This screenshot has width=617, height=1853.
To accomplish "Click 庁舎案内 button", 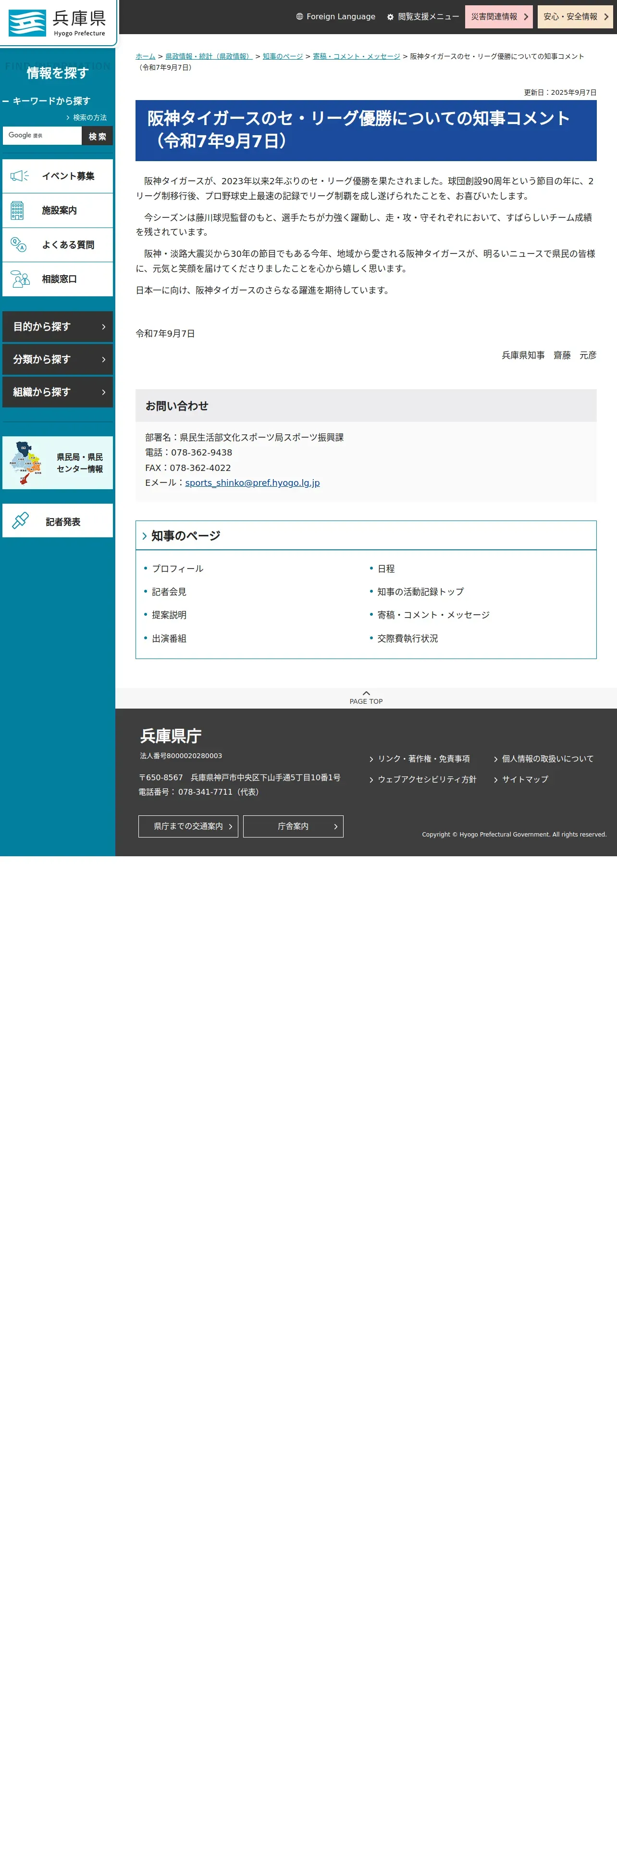I will (293, 826).
